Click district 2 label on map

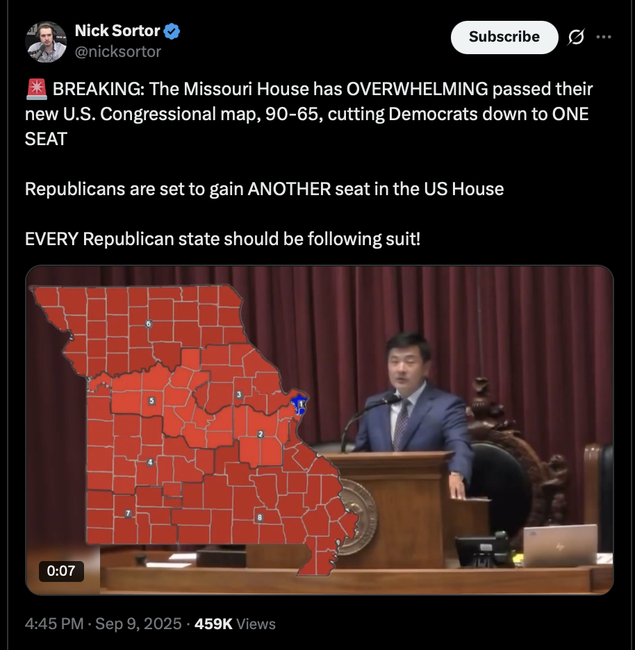tap(261, 434)
